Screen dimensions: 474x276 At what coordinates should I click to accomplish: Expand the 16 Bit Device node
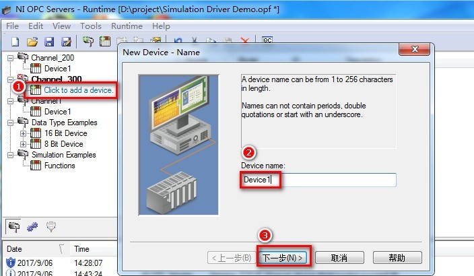(23, 133)
